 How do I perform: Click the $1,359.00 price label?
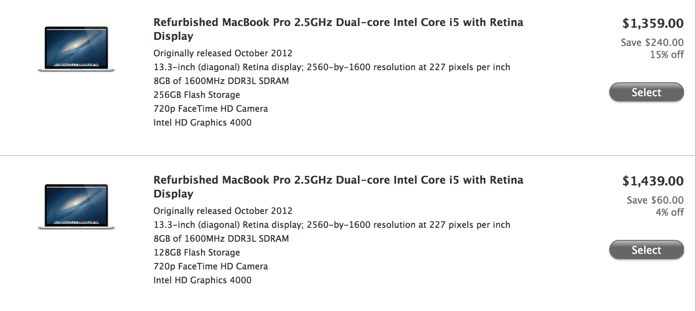pyautogui.click(x=653, y=23)
